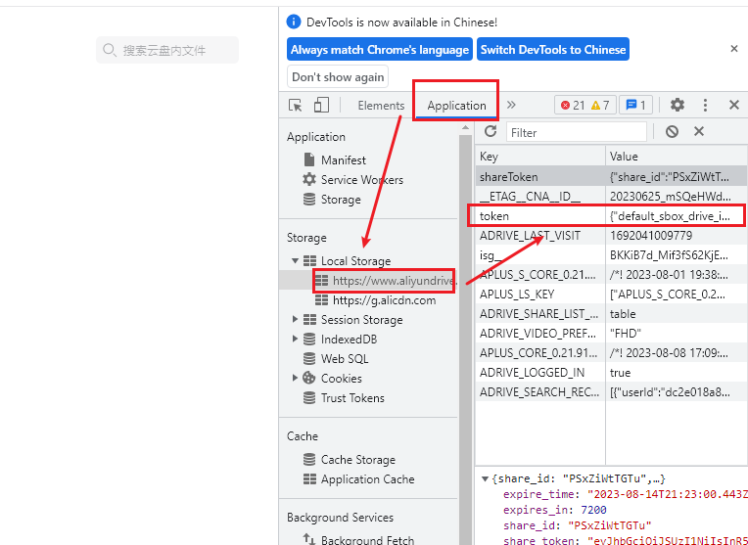
Task: Click the delete selected entry X icon
Action: (699, 131)
